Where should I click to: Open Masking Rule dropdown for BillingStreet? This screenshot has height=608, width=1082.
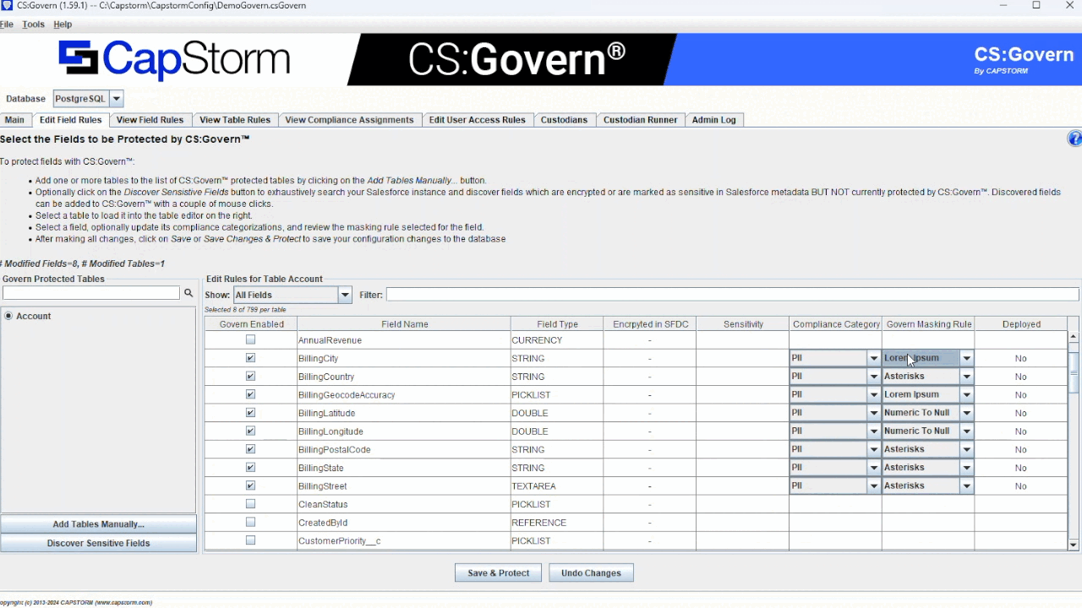(966, 486)
